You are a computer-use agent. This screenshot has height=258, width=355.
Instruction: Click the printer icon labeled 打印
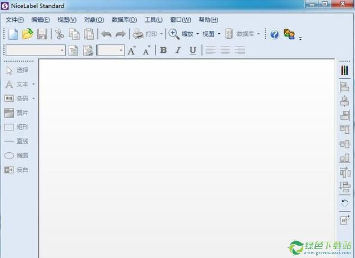click(x=138, y=34)
